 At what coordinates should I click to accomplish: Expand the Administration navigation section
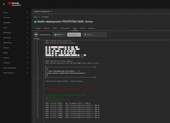[16, 73]
